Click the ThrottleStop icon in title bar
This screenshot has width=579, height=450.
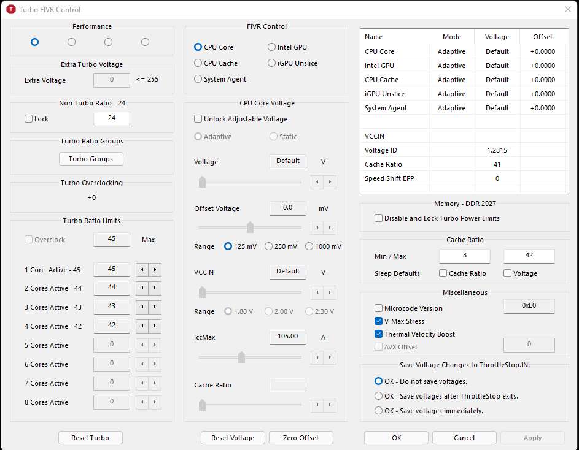pyautogui.click(x=10, y=10)
